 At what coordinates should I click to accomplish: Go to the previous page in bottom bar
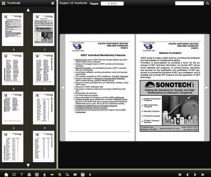(188, 175)
